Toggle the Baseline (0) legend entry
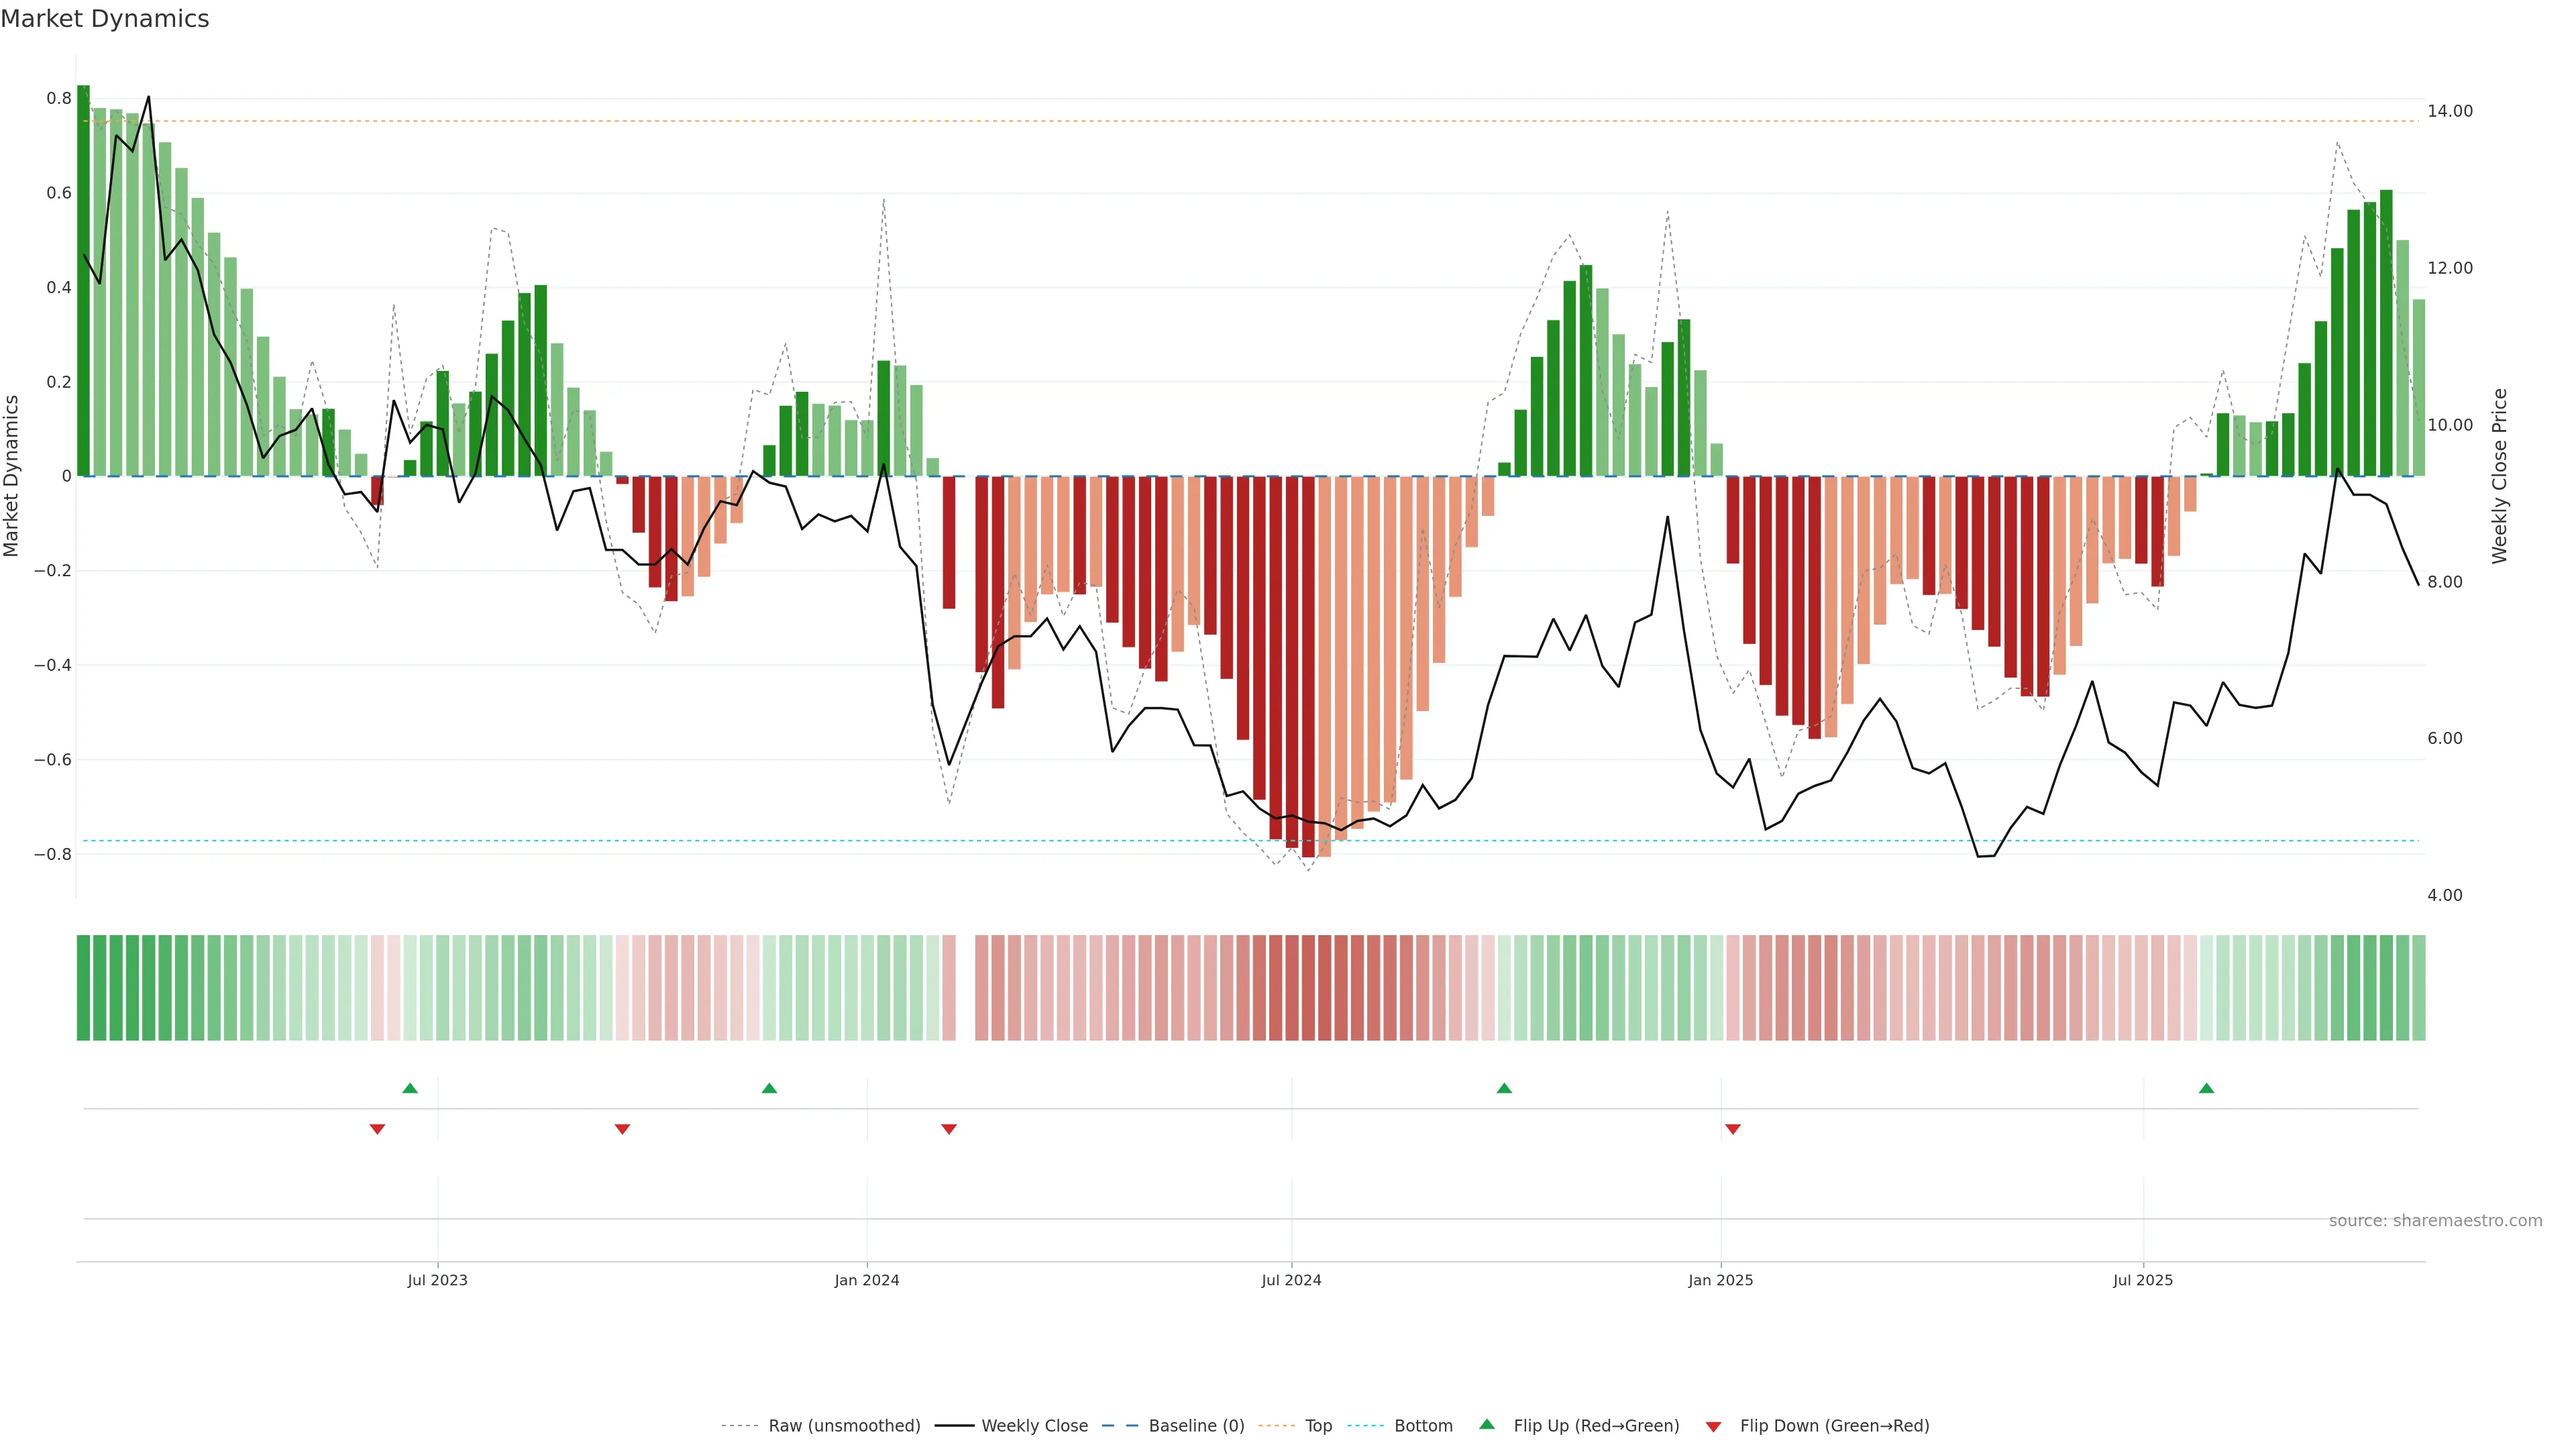2576x1449 pixels. 1196,1426
